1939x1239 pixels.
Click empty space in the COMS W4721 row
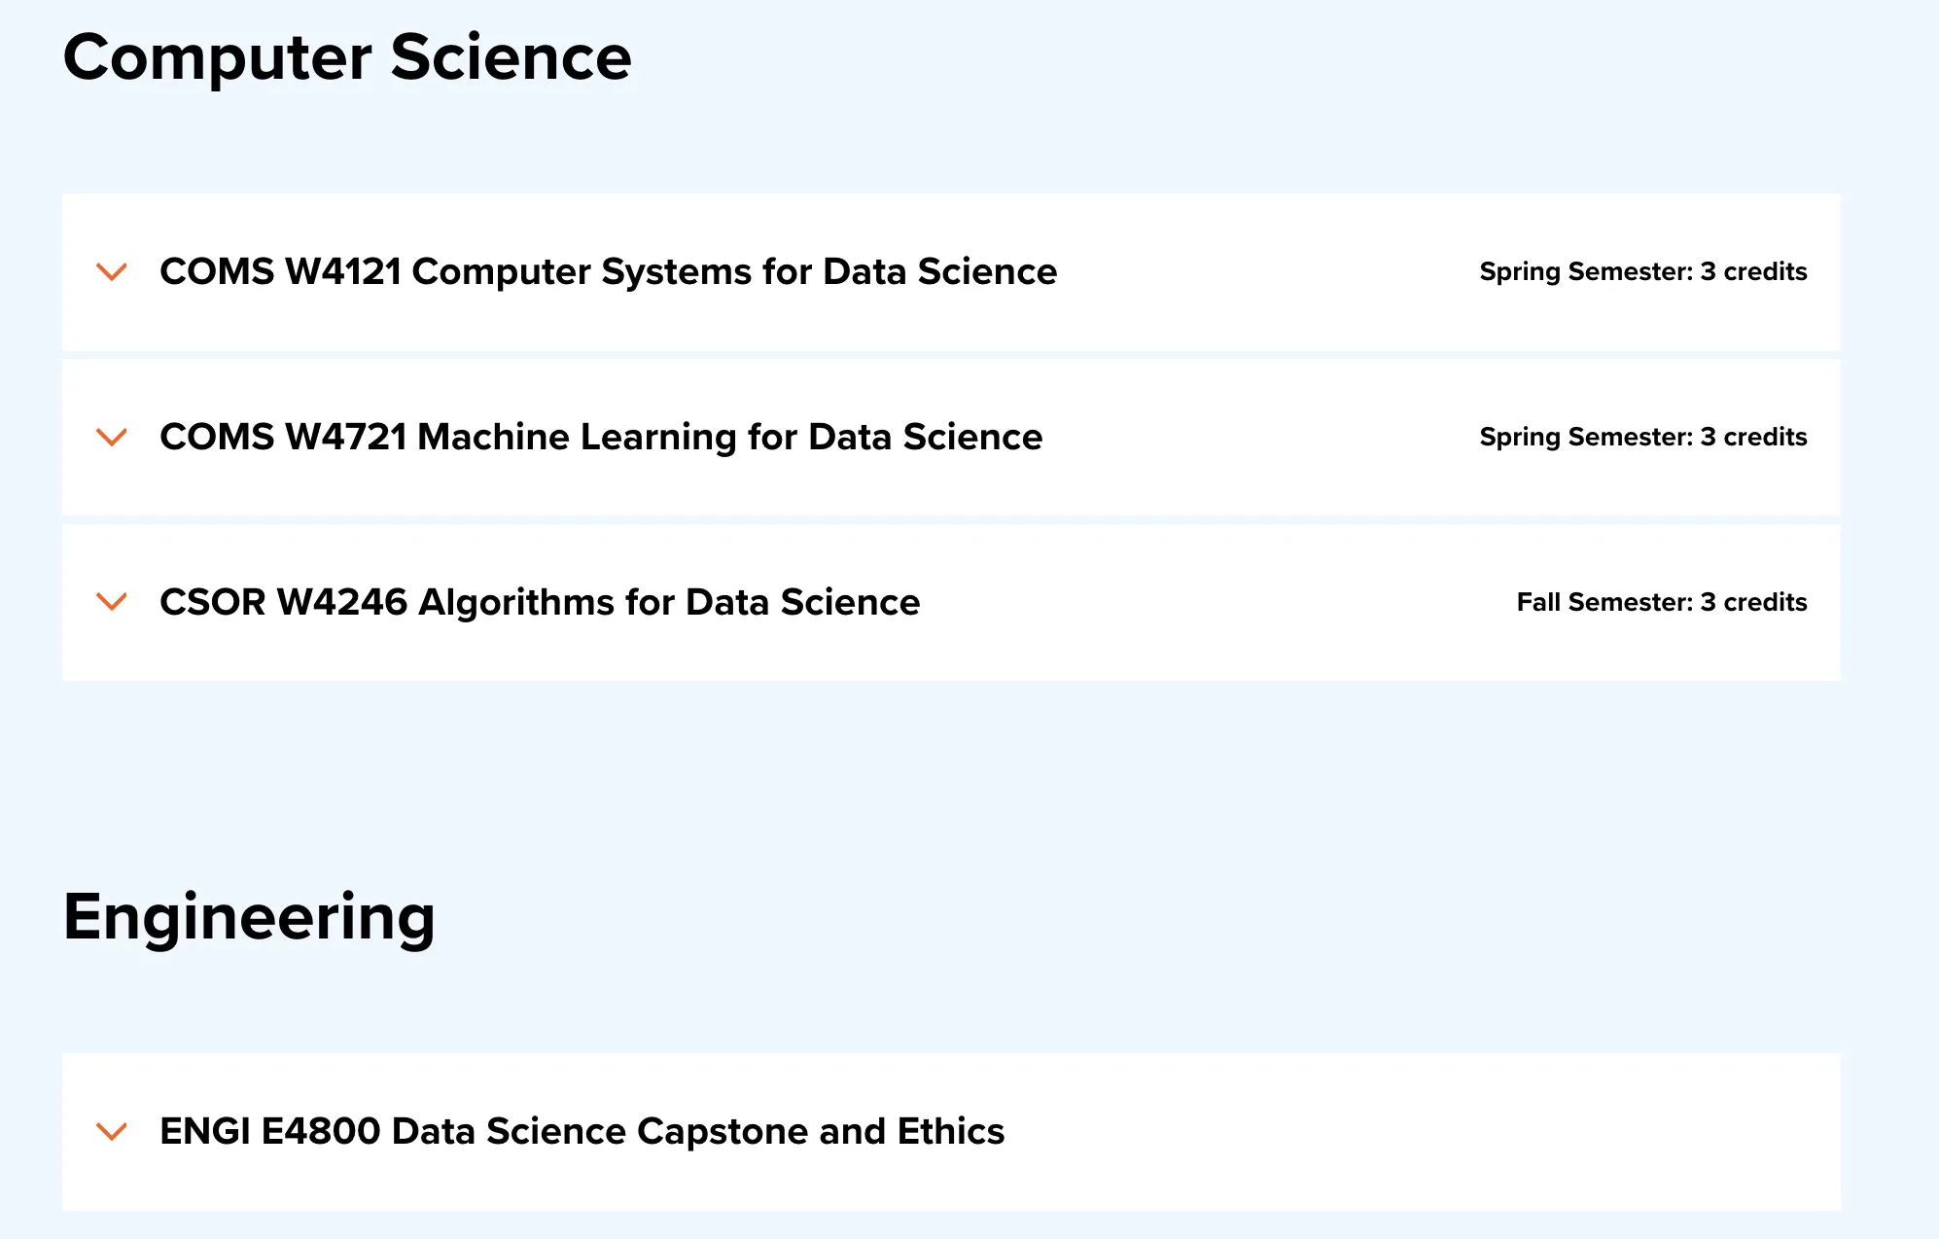coord(1264,438)
